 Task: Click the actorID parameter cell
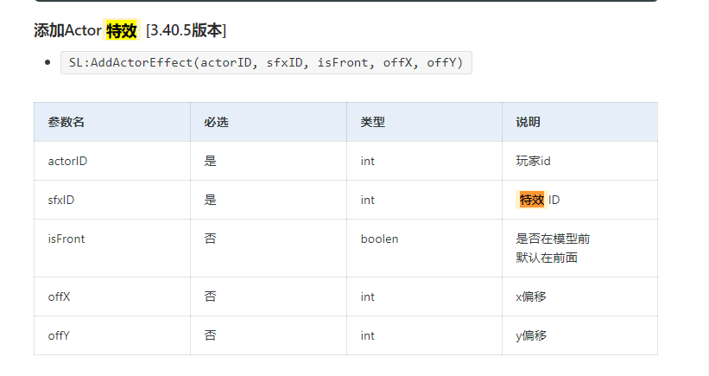pos(67,161)
